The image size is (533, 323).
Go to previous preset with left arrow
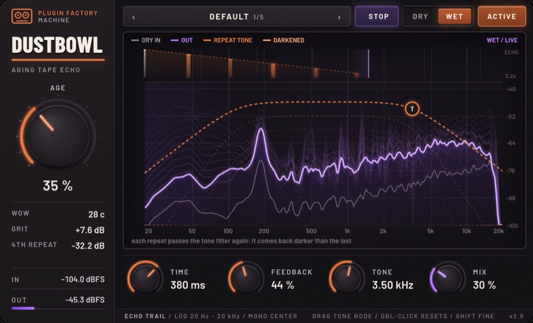[134, 17]
